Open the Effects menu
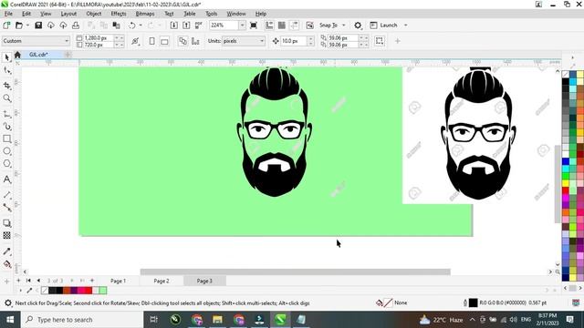Image resolution: width=584 pixels, height=328 pixels. 119,14
